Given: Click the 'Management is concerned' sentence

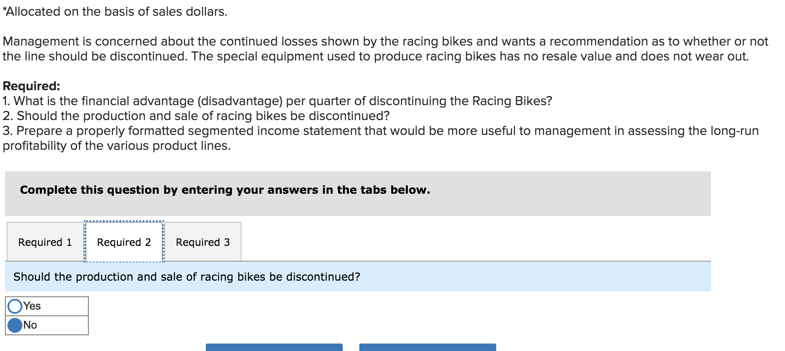Looking at the screenshot, I should (385, 41).
